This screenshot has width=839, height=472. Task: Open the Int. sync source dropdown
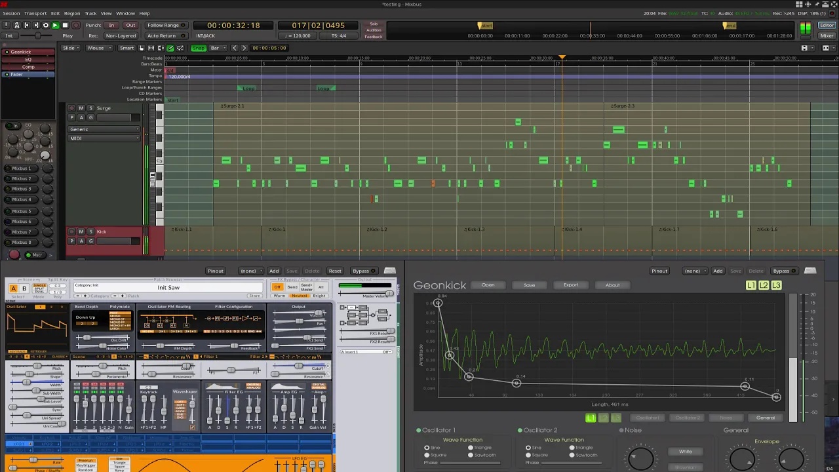click(9, 35)
